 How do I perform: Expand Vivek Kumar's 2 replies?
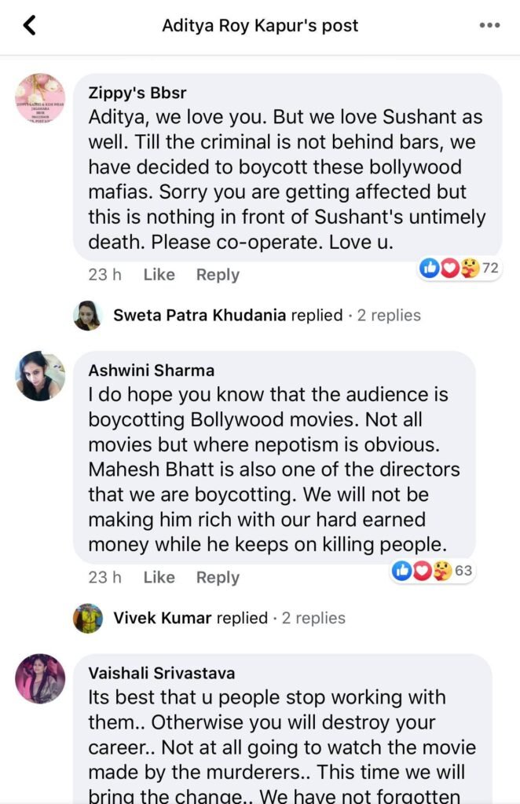pos(229,618)
